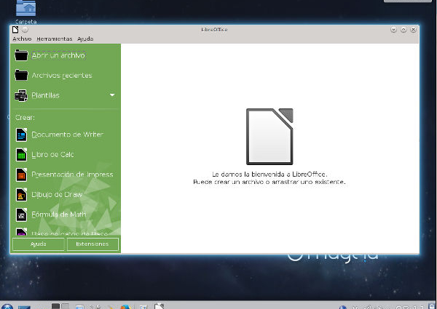Open the Carpeta desktop folder

(25, 10)
